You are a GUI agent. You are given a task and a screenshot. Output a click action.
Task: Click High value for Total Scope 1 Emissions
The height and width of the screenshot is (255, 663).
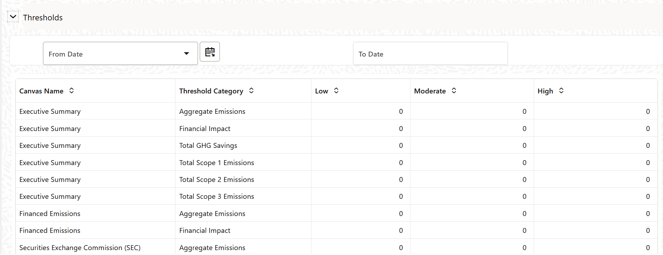click(648, 163)
